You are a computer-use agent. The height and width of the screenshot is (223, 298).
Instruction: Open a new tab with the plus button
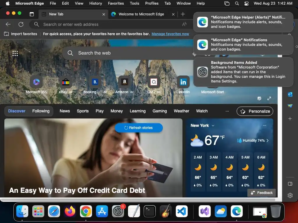(183, 14)
